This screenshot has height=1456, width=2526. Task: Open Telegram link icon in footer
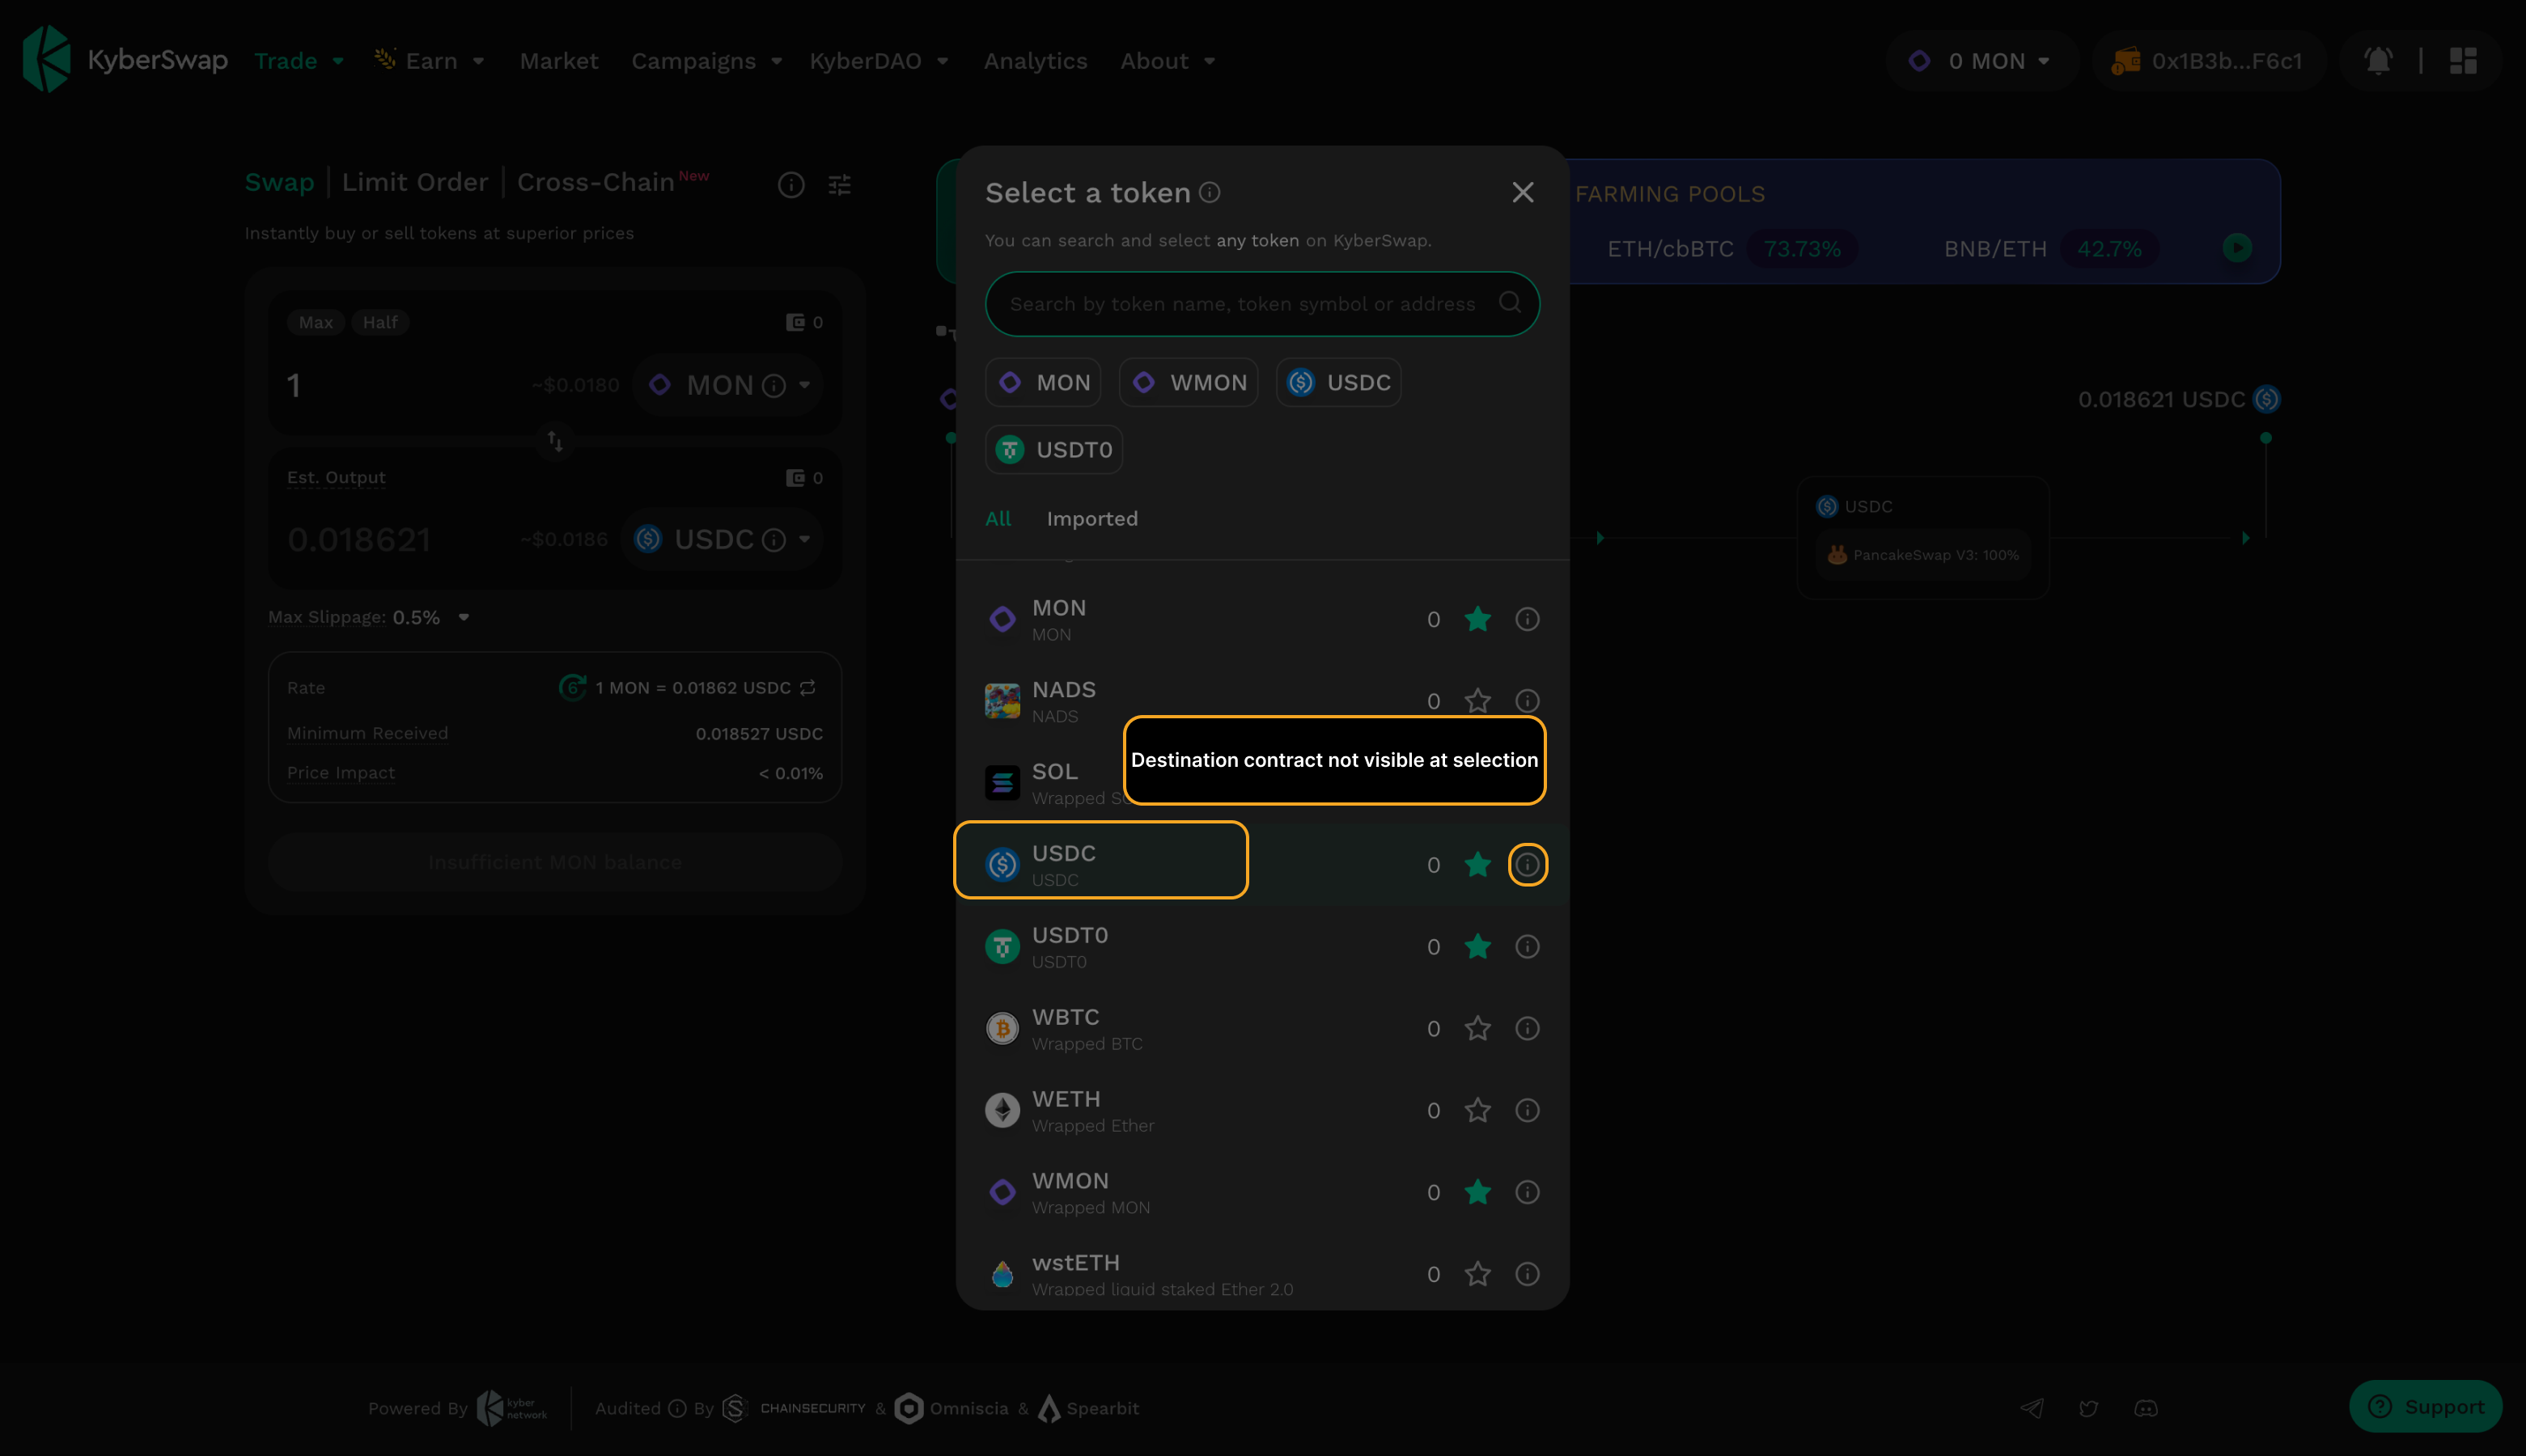click(x=2031, y=1408)
